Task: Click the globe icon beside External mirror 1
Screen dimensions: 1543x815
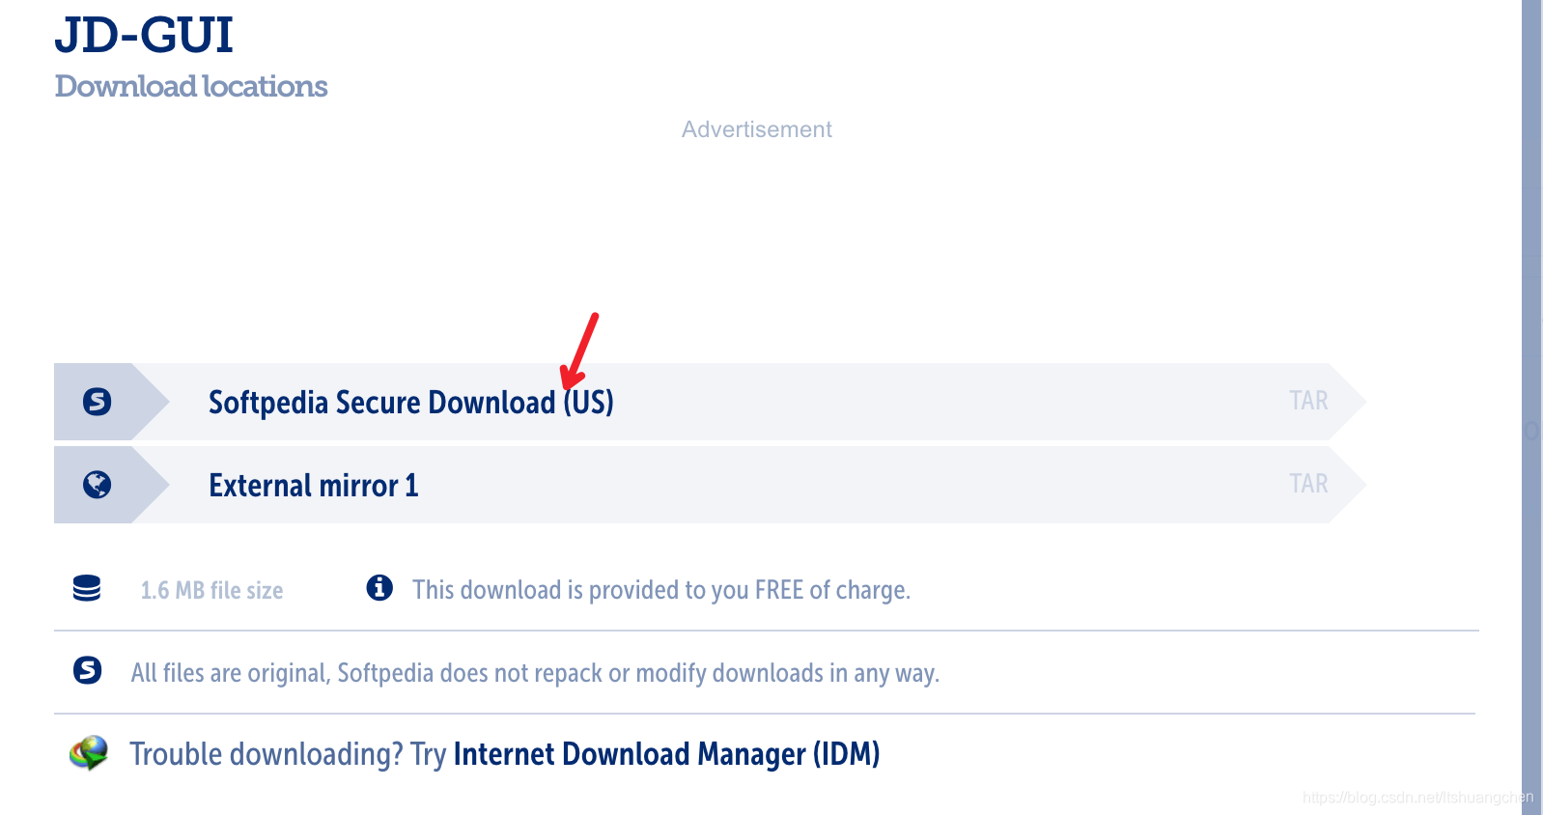Action: [x=97, y=484]
